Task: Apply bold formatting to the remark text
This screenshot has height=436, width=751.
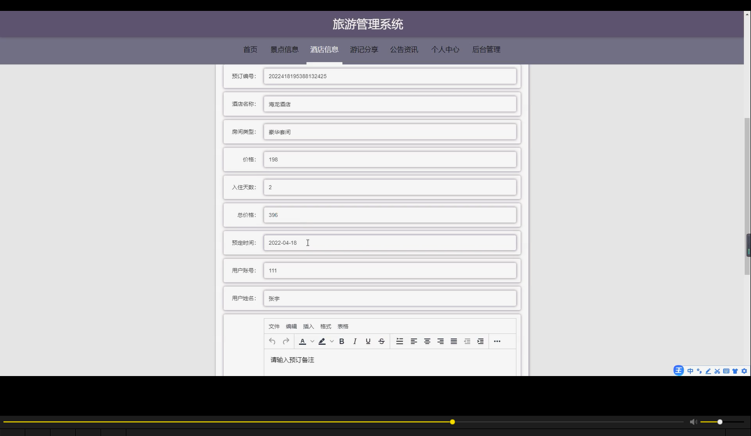Action: coord(341,341)
